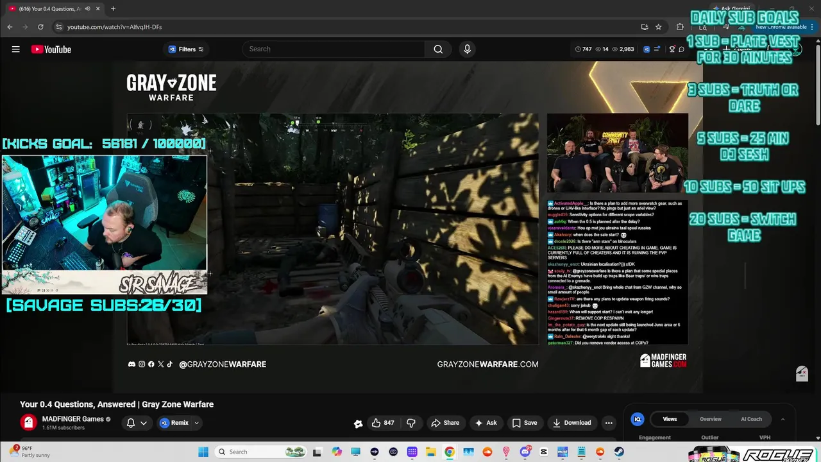The height and width of the screenshot is (462, 821).
Task: Open the weather widget showing 96°F
Action: (x=30, y=452)
